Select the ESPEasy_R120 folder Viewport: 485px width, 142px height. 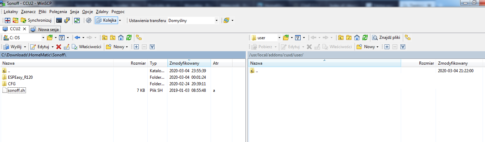point(20,77)
